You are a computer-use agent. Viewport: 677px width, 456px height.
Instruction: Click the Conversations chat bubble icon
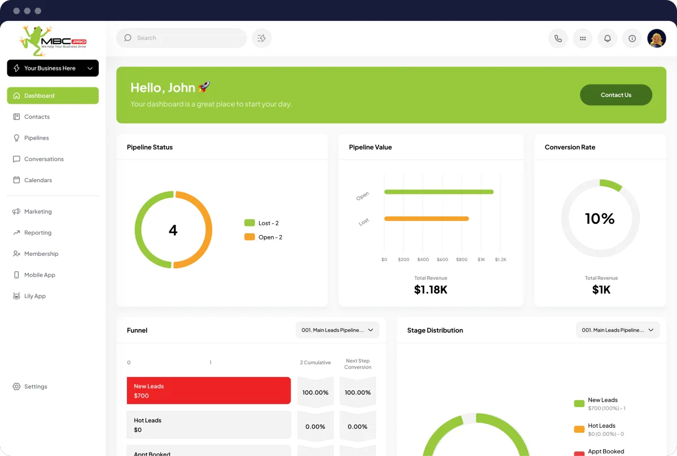pyautogui.click(x=16, y=159)
